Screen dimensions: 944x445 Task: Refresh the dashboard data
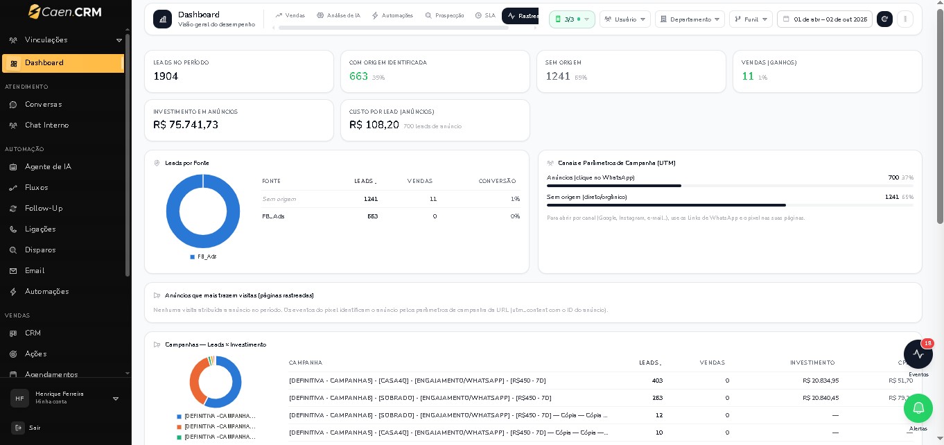884,19
